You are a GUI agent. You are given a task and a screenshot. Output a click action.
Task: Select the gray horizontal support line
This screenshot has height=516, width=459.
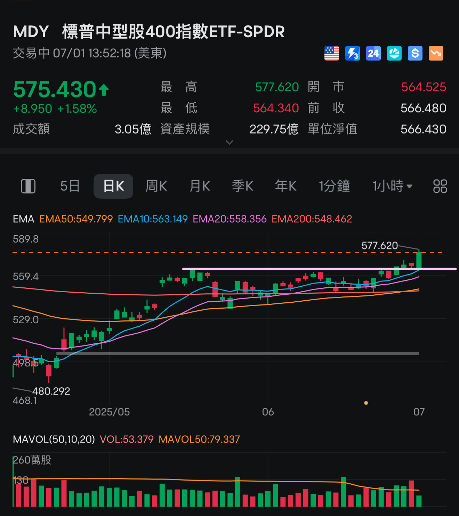tap(237, 354)
